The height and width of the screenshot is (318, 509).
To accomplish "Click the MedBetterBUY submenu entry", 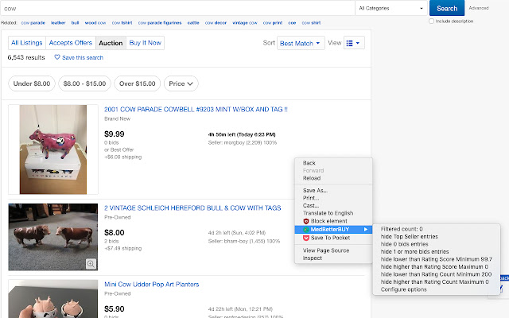I will click(x=333, y=230).
